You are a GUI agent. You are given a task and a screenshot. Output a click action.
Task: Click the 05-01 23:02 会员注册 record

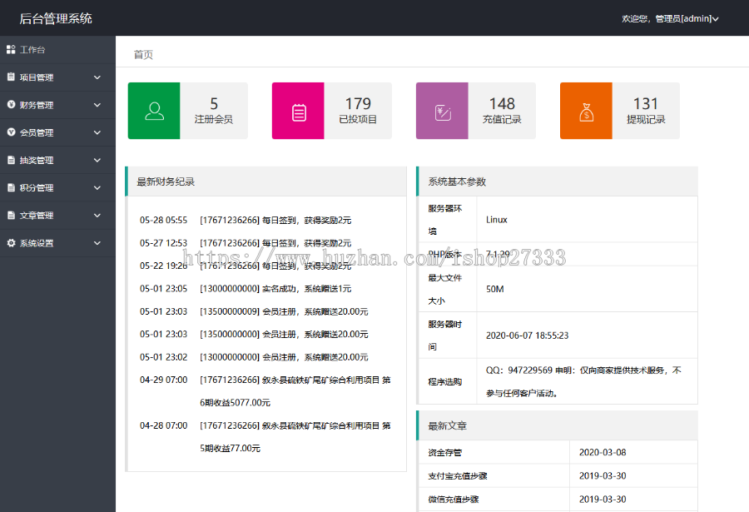pos(254,357)
